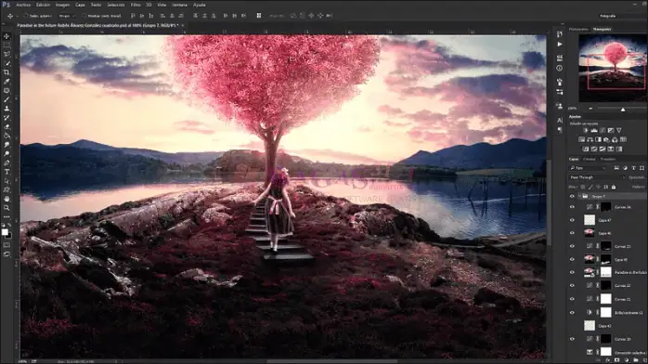Select the Magic Wand tool

point(6,63)
